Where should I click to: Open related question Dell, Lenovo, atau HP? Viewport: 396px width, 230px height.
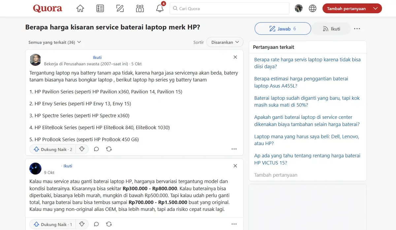pos(307,140)
